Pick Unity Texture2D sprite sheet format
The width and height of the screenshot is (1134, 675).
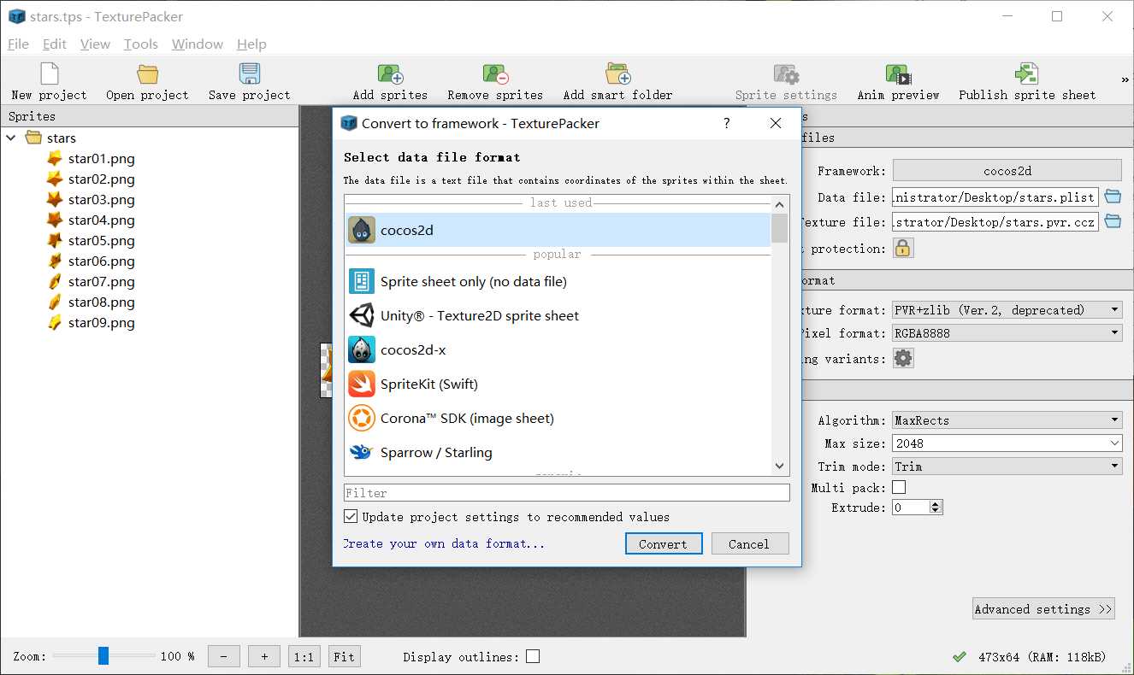pyautogui.click(x=558, y=315)
